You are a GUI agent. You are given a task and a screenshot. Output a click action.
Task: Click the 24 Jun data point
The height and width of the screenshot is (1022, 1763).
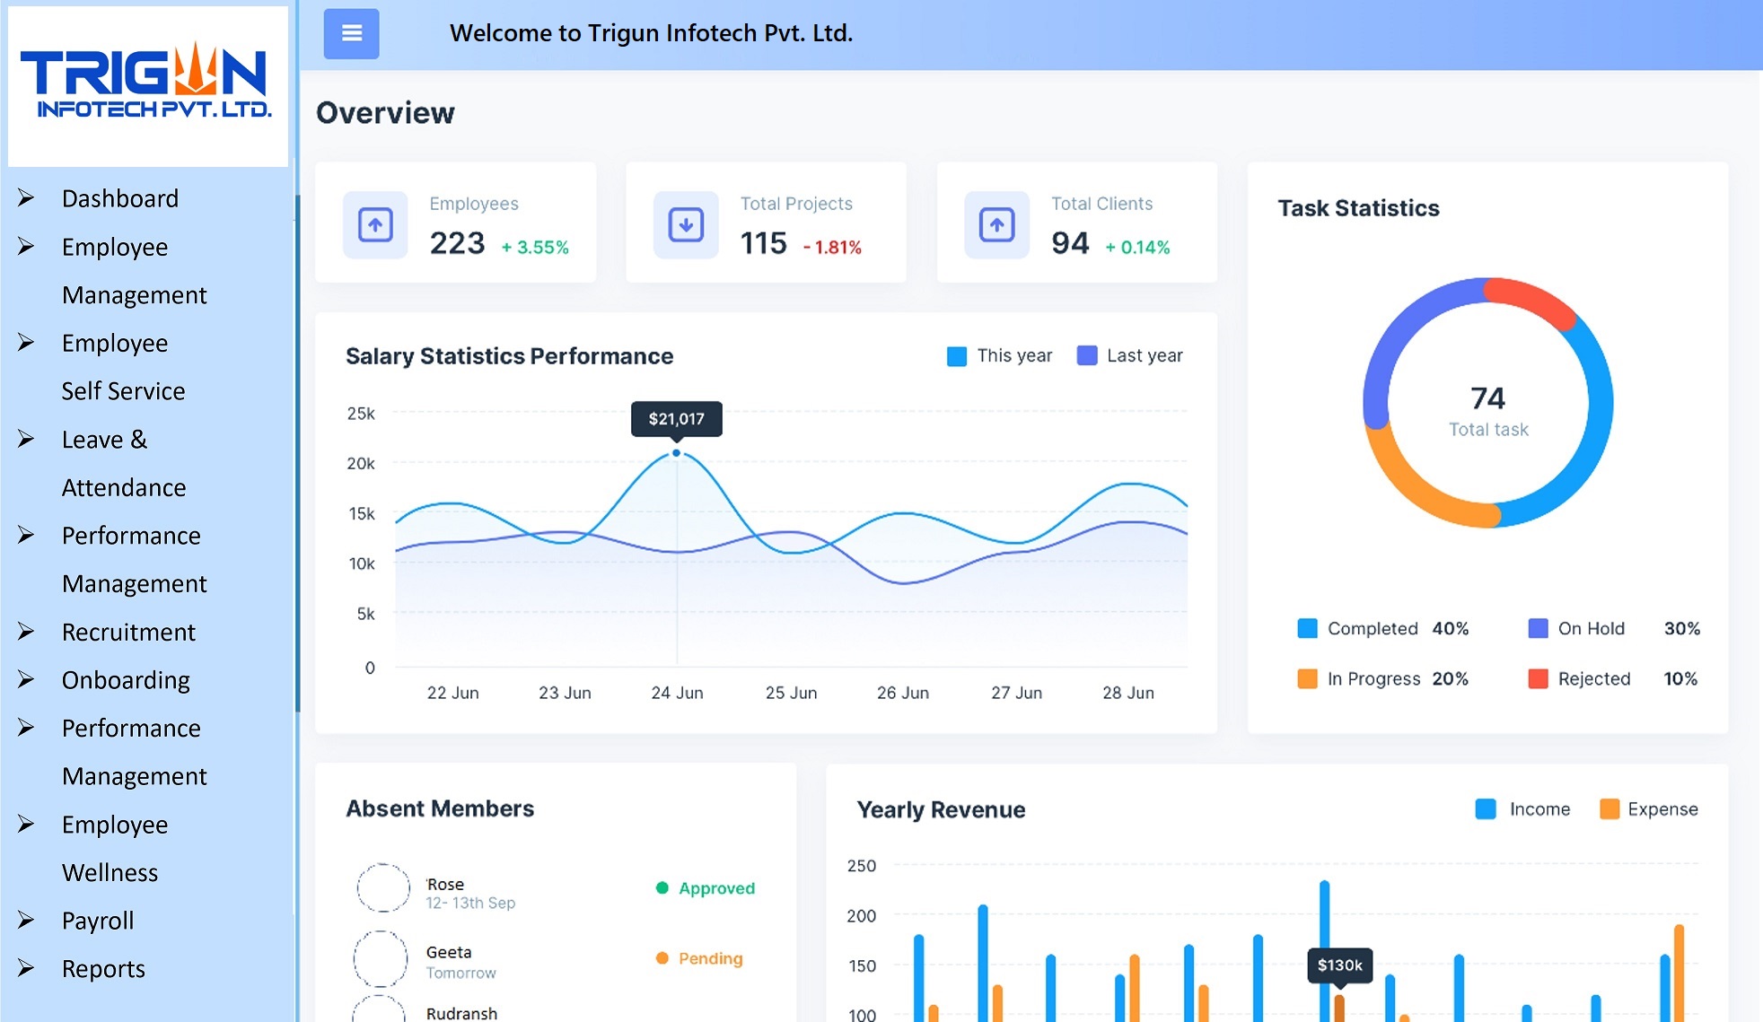[x=677, y=453]
